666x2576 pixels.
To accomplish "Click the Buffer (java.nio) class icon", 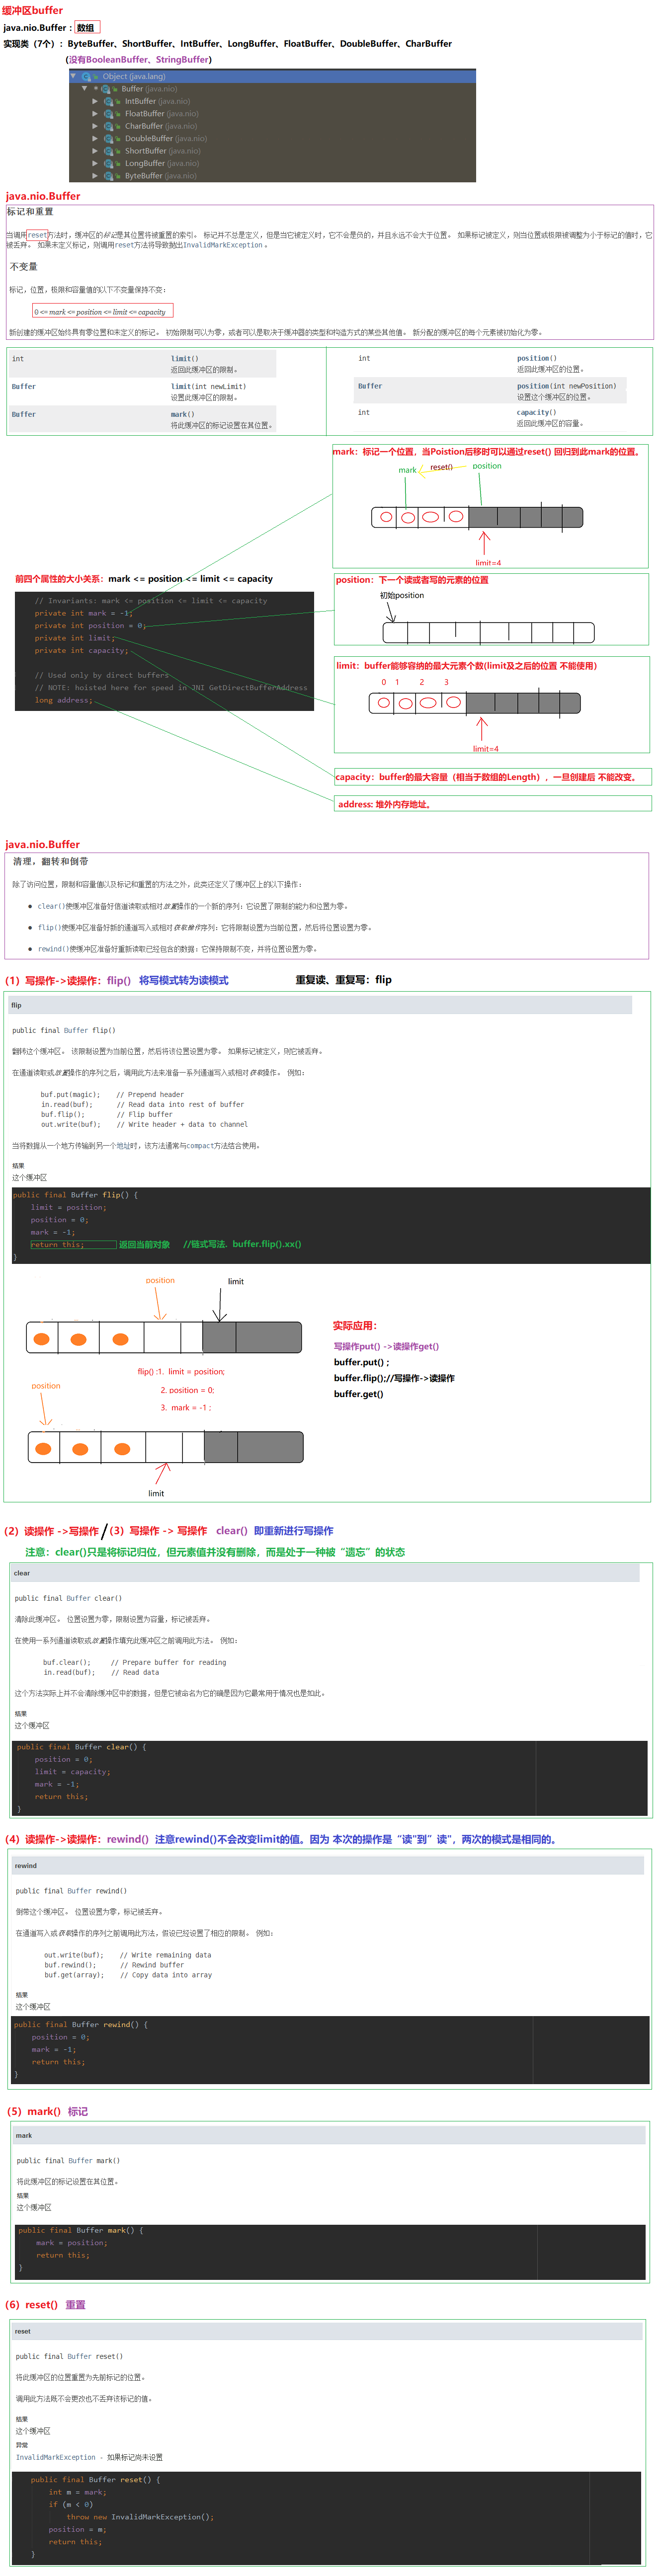I will pyautogui.click(x=105, y=89).
